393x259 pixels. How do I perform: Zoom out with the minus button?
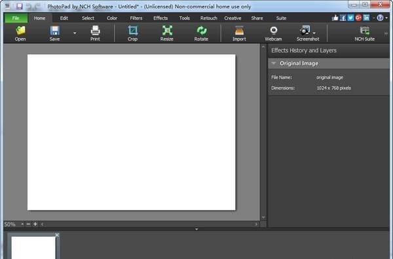click(28, 224)
